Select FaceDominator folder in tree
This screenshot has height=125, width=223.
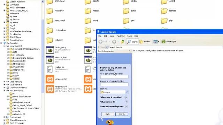pyautogui.click(x=20, y=61)
